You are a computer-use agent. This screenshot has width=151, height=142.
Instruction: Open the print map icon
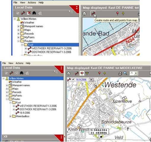coord(120,74)
